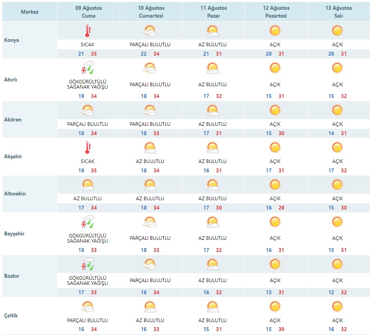Click Altınekin's sunny icon for 12 Ağustos
The width and height of the screenshot is (373, 335).
point(275,185)
